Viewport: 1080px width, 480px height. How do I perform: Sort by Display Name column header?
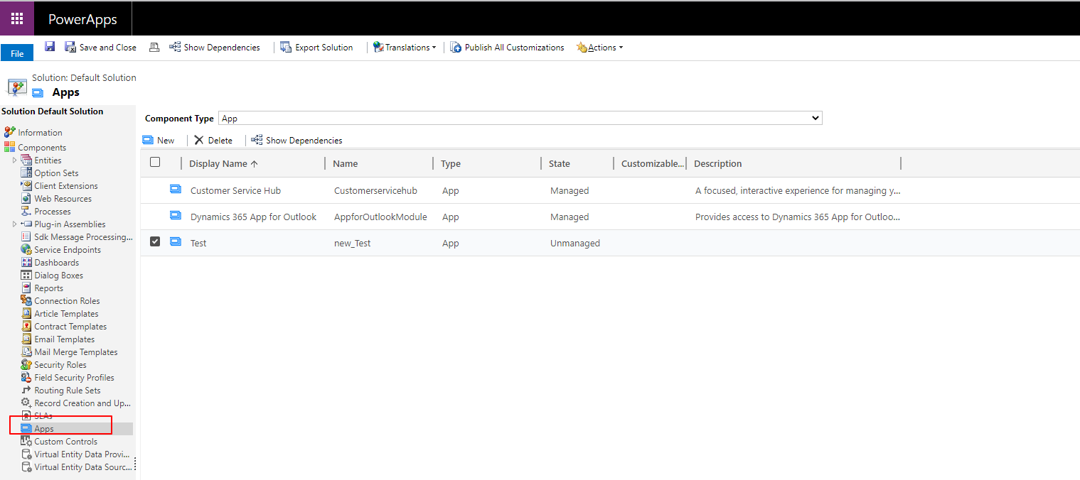point(223,163)
